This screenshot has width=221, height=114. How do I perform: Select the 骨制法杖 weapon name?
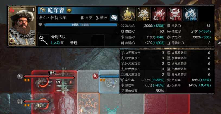pos(58,37)
